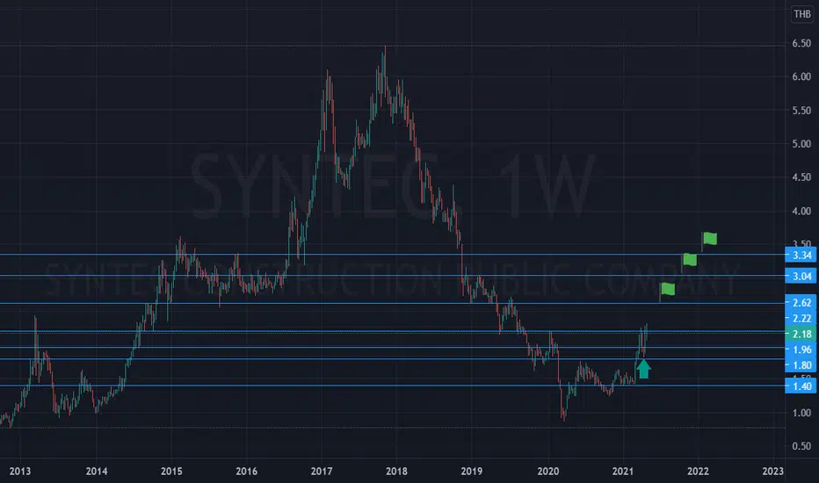Click the 4.00 price axis value
The width and height of the screenshot is (819, 483).
[x=801, y=212]
